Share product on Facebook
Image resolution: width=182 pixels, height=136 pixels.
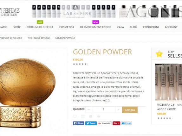pos(79,123)
